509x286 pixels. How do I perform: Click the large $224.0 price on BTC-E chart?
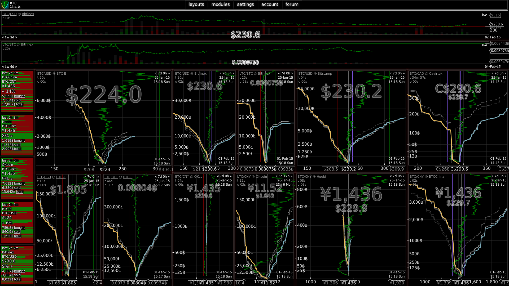pos(104,95)
